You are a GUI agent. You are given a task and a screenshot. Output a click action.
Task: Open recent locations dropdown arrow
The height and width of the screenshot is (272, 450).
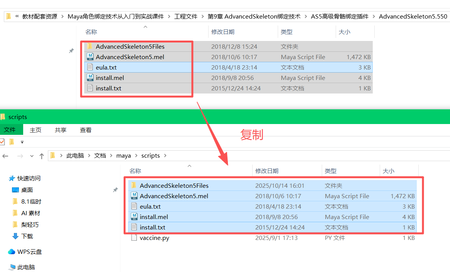click(32, 156)
